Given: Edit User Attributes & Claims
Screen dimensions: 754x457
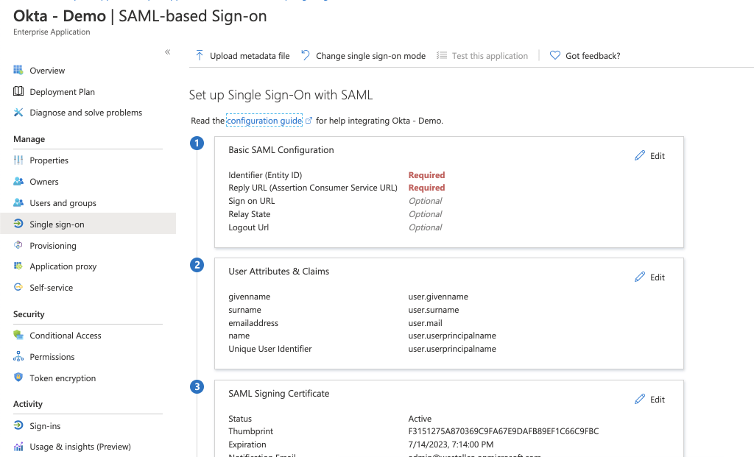Looking at the screenshot, I should click(x=649, y=277).
